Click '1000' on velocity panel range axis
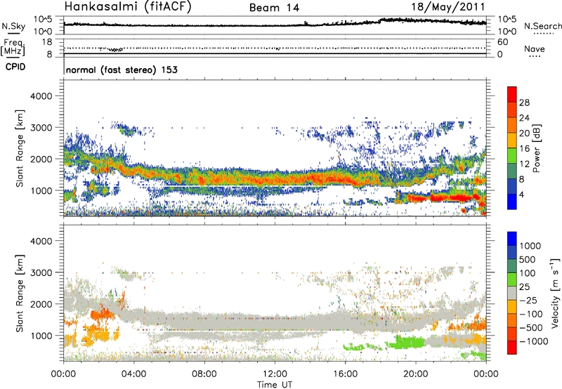The image size is (562, 389). (41, 336)
